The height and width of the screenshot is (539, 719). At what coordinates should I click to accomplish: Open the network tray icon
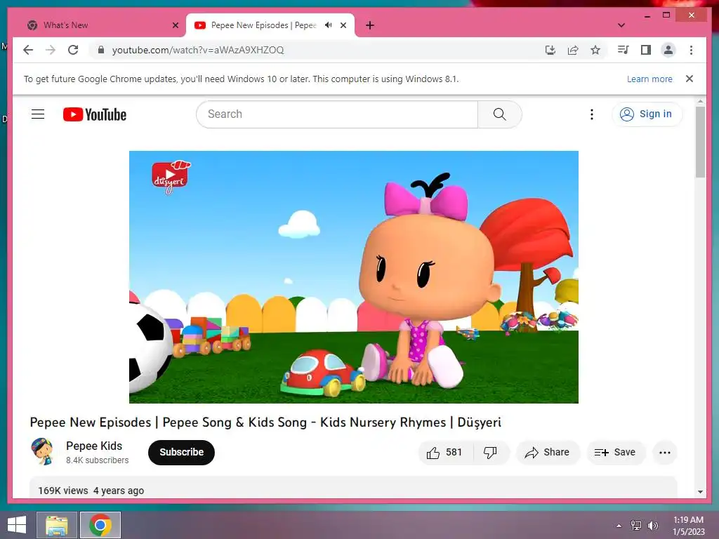[635, 525]
